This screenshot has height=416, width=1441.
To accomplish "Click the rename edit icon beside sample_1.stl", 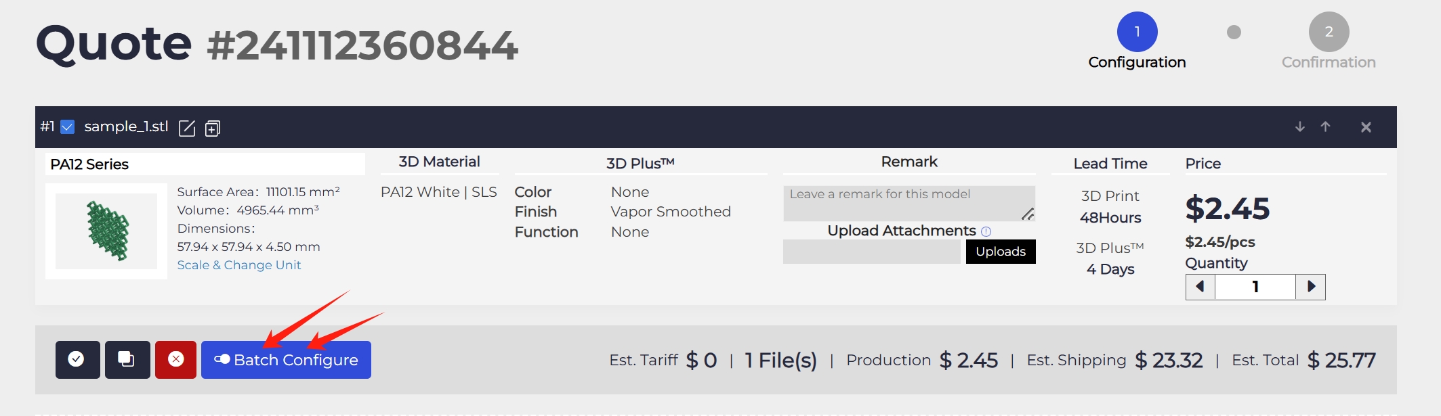I will [x=187, y=128].
